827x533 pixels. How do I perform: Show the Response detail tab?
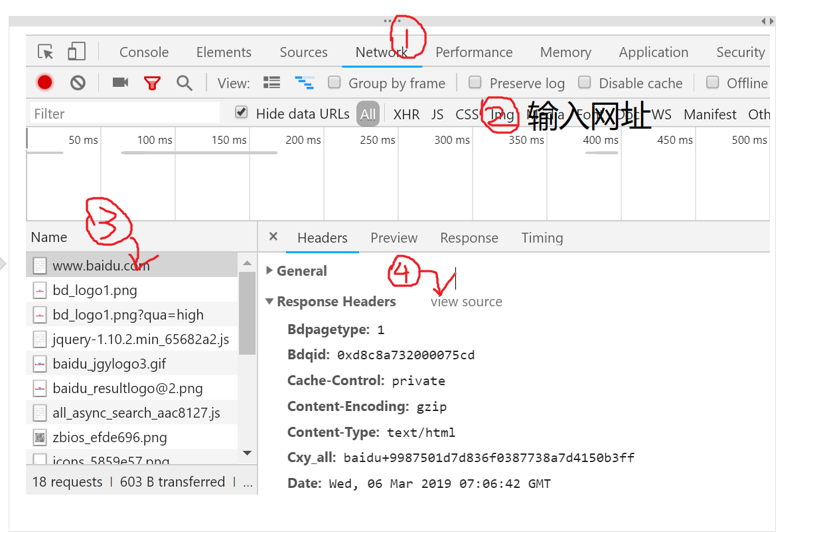point(469,238)
